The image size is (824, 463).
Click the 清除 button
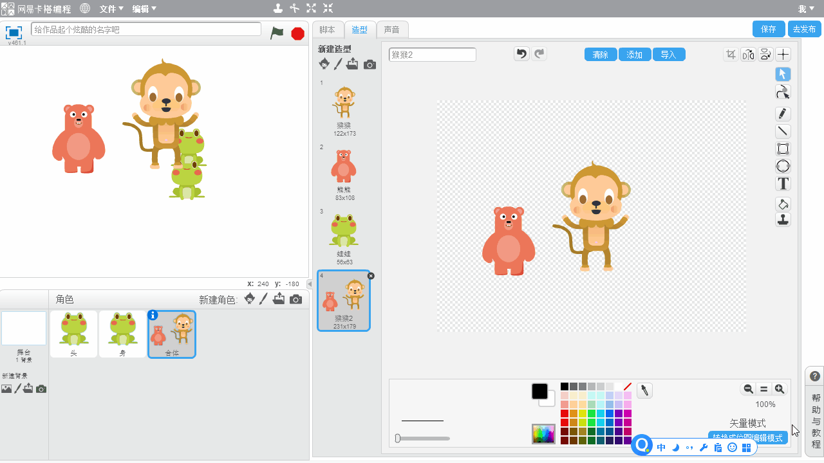pos(601,55)
